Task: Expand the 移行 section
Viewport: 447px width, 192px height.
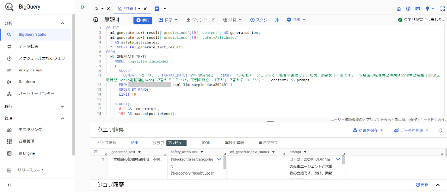Action: 63,106
